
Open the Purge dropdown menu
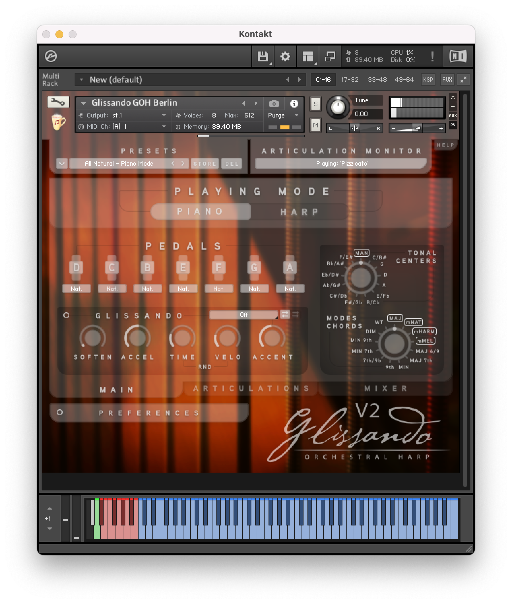click(283, 115)
